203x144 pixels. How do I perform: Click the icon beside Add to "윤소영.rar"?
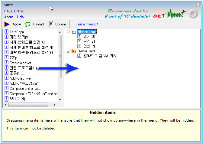pyautogui.click(x=6, y=83)
